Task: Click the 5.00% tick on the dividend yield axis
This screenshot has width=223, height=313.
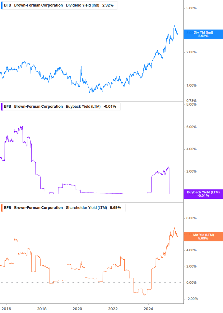Action: (x=191, y=8)
